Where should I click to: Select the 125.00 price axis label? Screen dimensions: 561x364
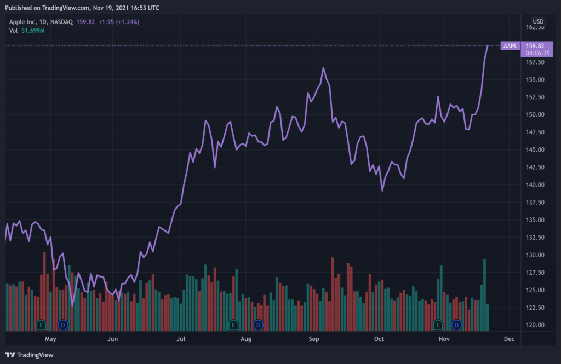pyautogui.click(x=535, y=290)
